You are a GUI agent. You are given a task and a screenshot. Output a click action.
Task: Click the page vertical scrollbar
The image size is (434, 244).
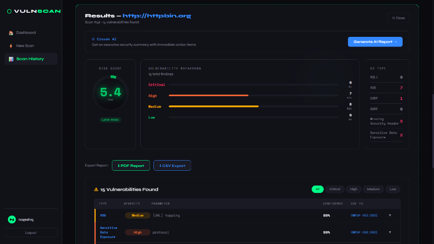(433, 130)
